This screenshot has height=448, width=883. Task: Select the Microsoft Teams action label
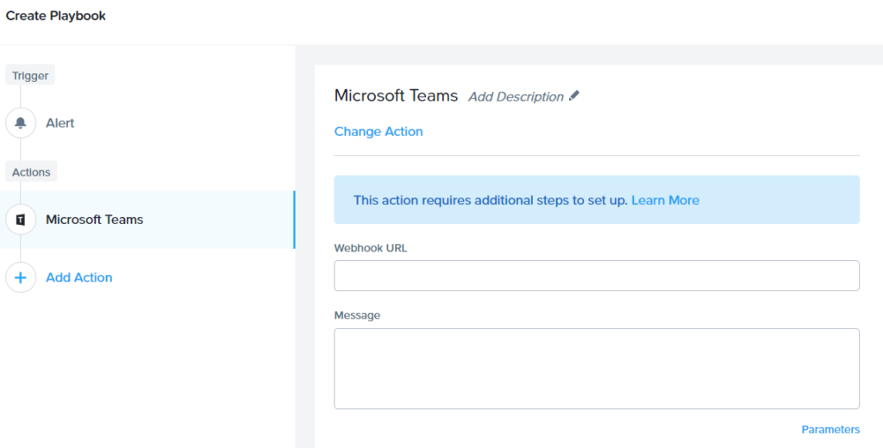[95, 220]
